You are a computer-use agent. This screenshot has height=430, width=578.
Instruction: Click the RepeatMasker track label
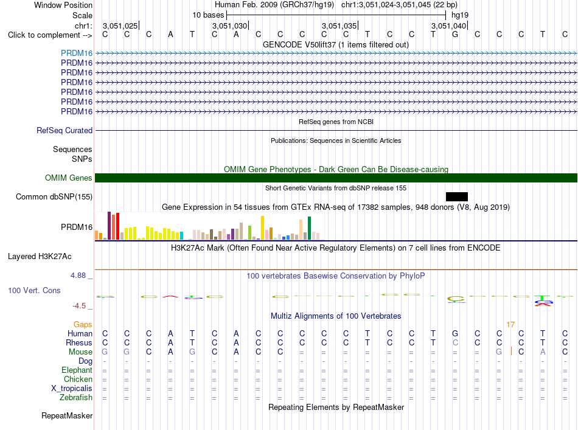click(67, 415)
